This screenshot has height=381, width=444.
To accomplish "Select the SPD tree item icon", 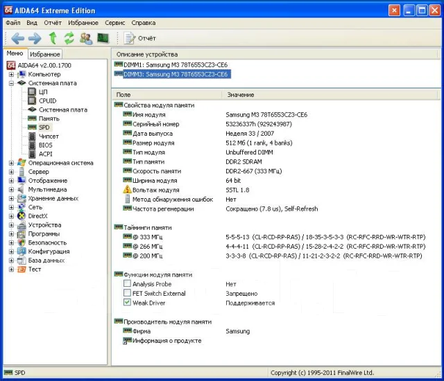I will 32,127.
